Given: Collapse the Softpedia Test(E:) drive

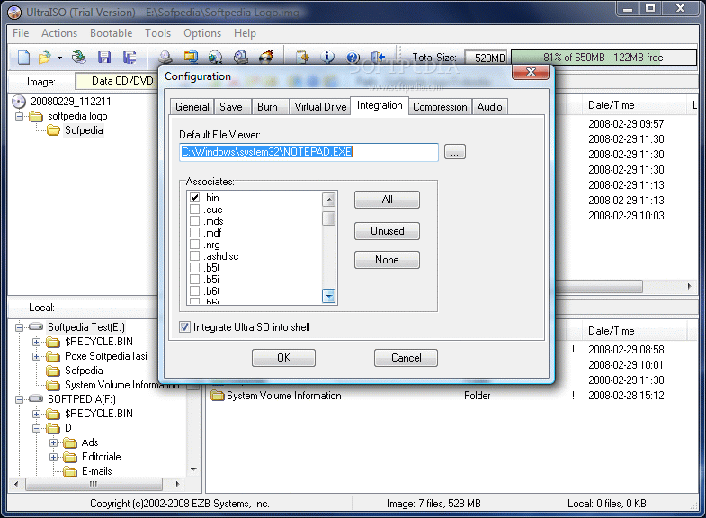Looking at the screenshot, I should click(19, 327).
